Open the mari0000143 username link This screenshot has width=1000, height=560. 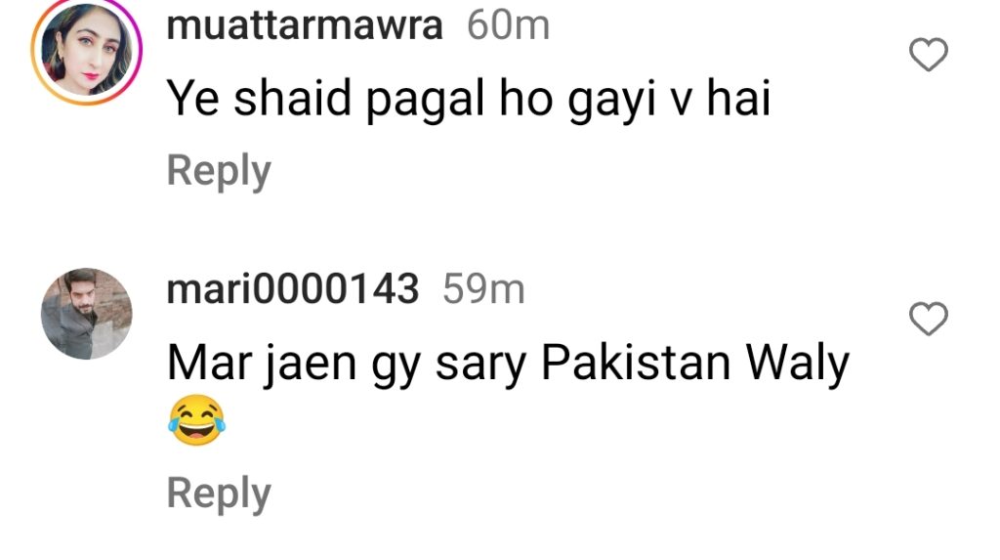293,288
